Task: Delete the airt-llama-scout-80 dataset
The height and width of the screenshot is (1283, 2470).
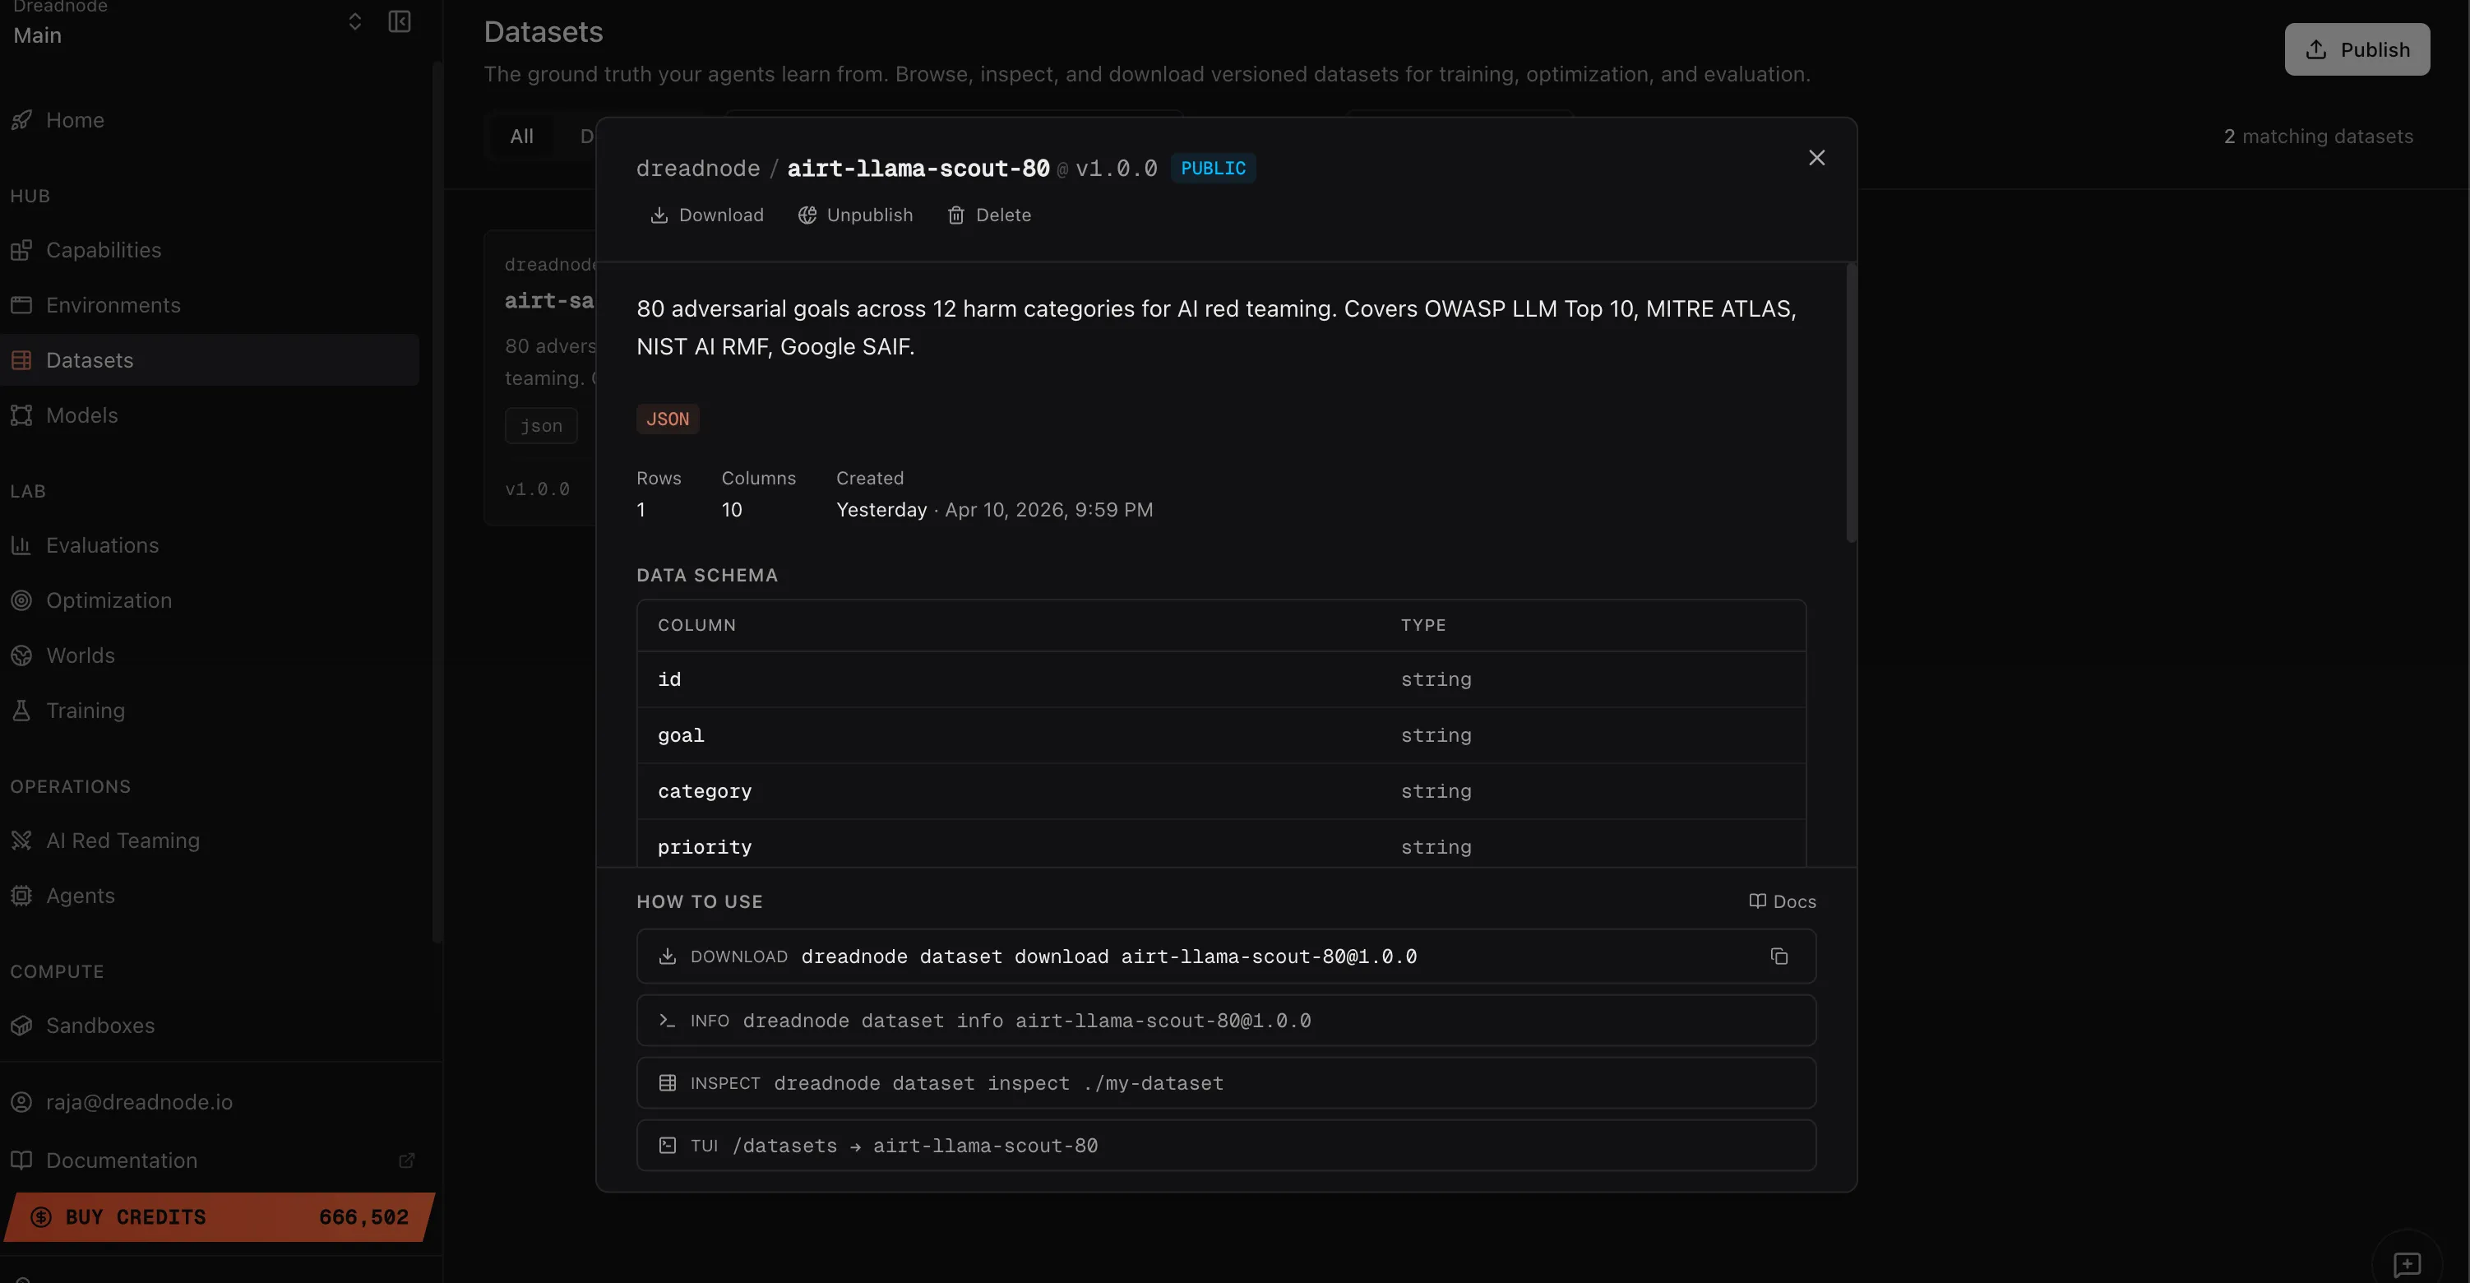Action: (988, 215)
